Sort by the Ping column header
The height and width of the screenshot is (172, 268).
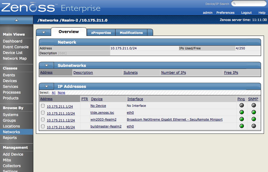(241, 99)
